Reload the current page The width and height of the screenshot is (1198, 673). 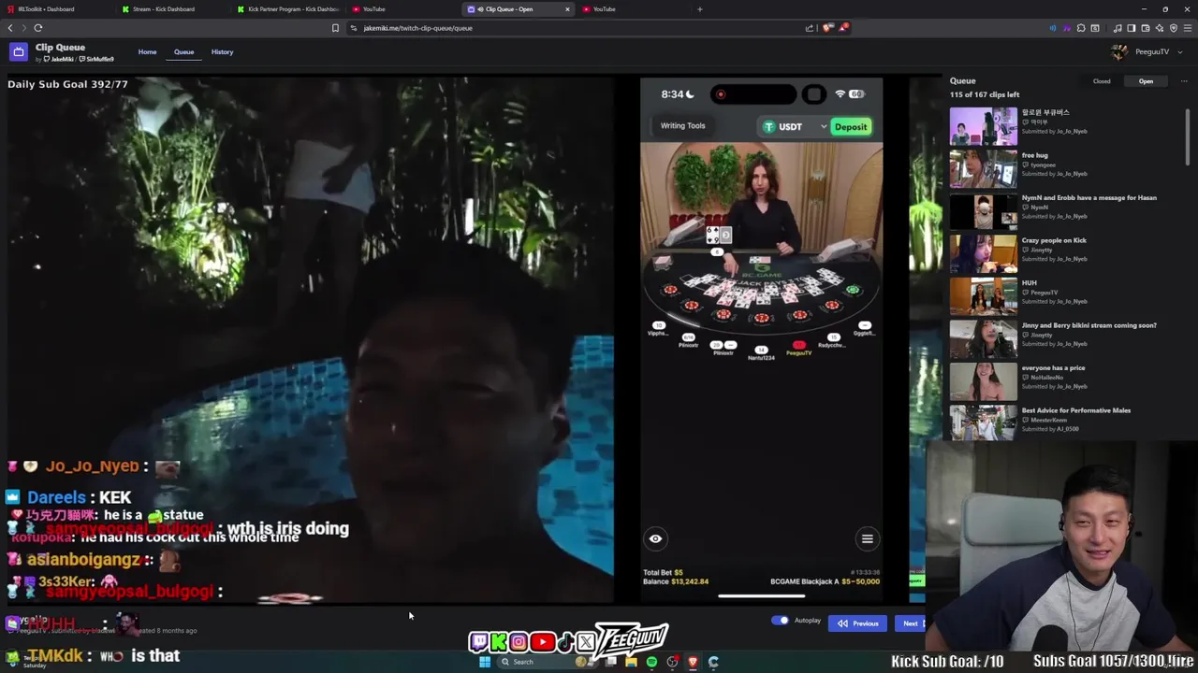[x=38, y=28]
